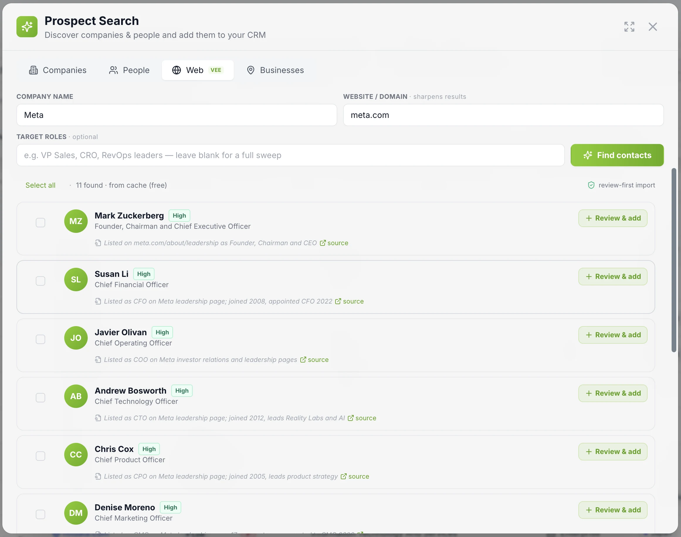Screen dimensions: 681x537
Task: Select the checkbox for Javier Olivan
Action: pos(40,339)
